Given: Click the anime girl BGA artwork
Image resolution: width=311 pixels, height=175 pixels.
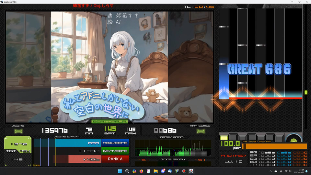Looking at the screenshot, I should tap(109, 67).
